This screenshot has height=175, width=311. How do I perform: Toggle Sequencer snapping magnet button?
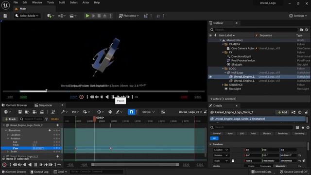pyautogui.click(x=131, y=112)
